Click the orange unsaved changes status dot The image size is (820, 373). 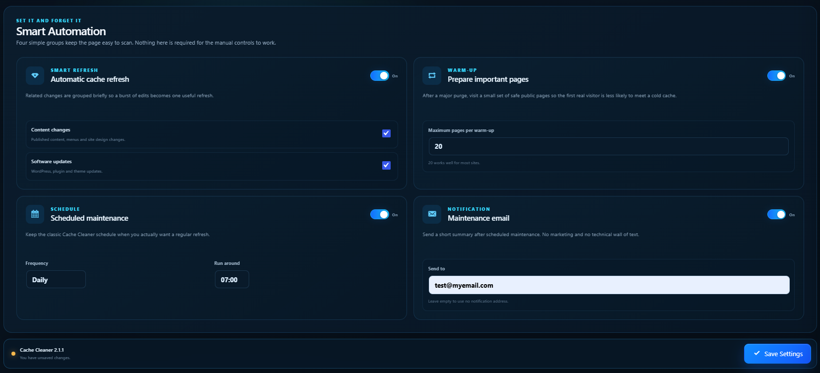(13, 354)
